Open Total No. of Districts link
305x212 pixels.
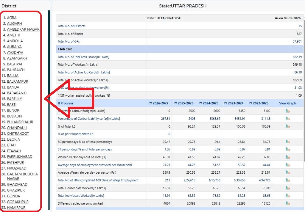71,26
